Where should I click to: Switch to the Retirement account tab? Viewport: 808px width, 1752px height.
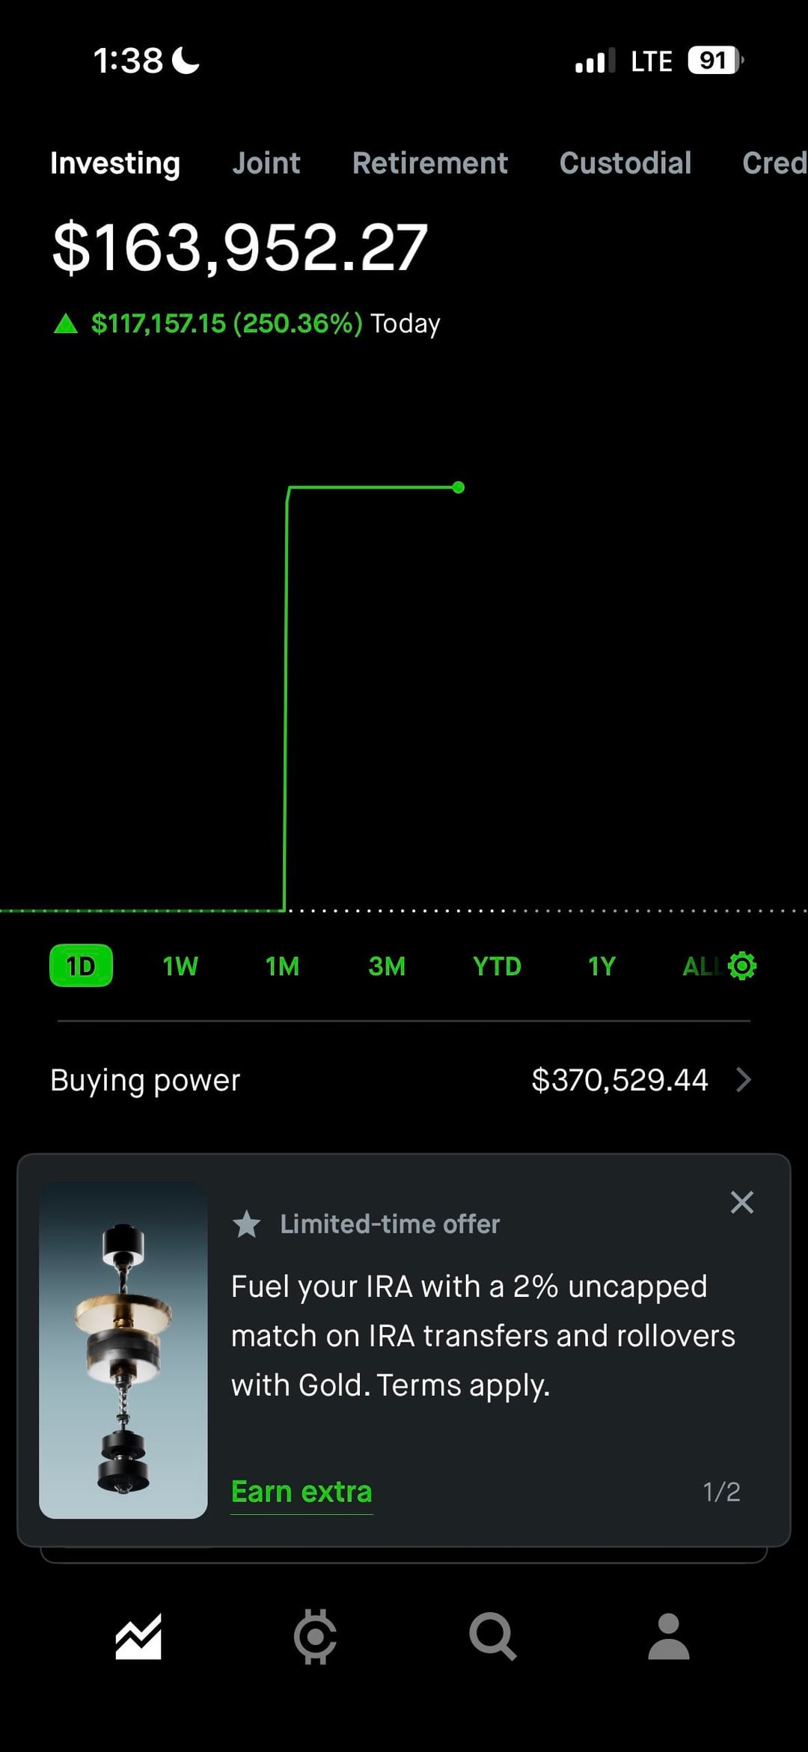tap(430, 163)
